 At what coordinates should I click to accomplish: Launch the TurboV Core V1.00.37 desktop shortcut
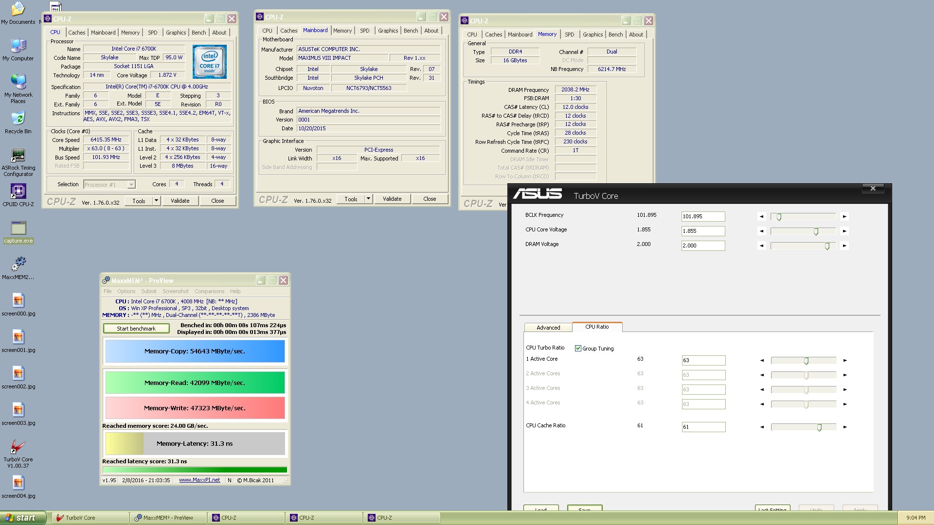coord(18,454)
